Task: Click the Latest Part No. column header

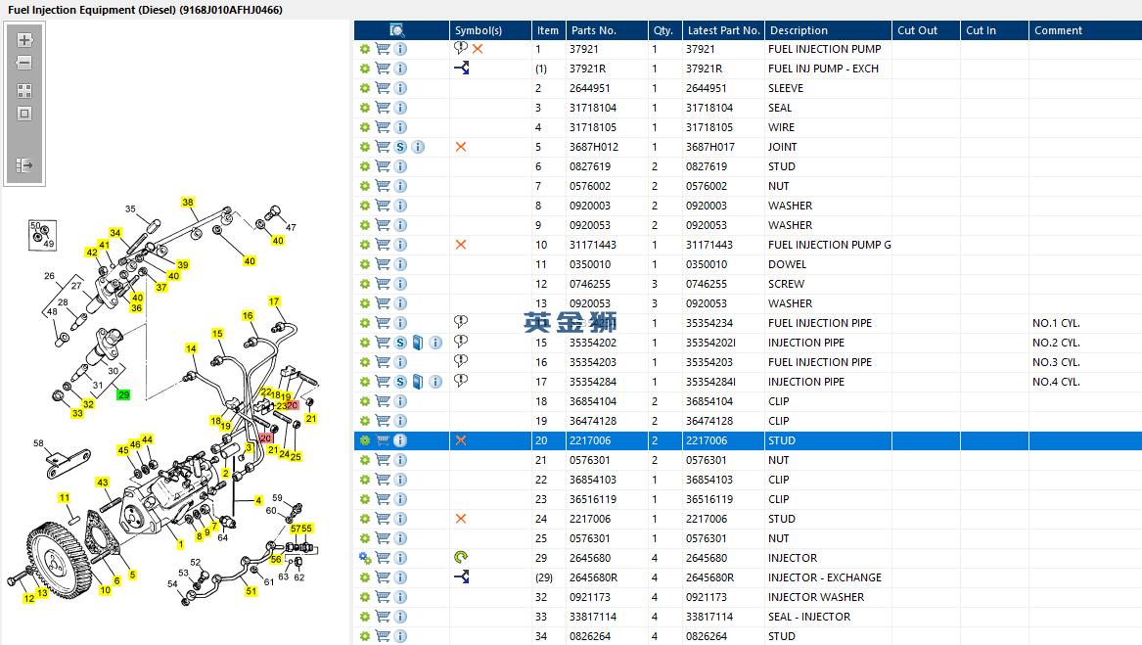Action: click(724, 30)
